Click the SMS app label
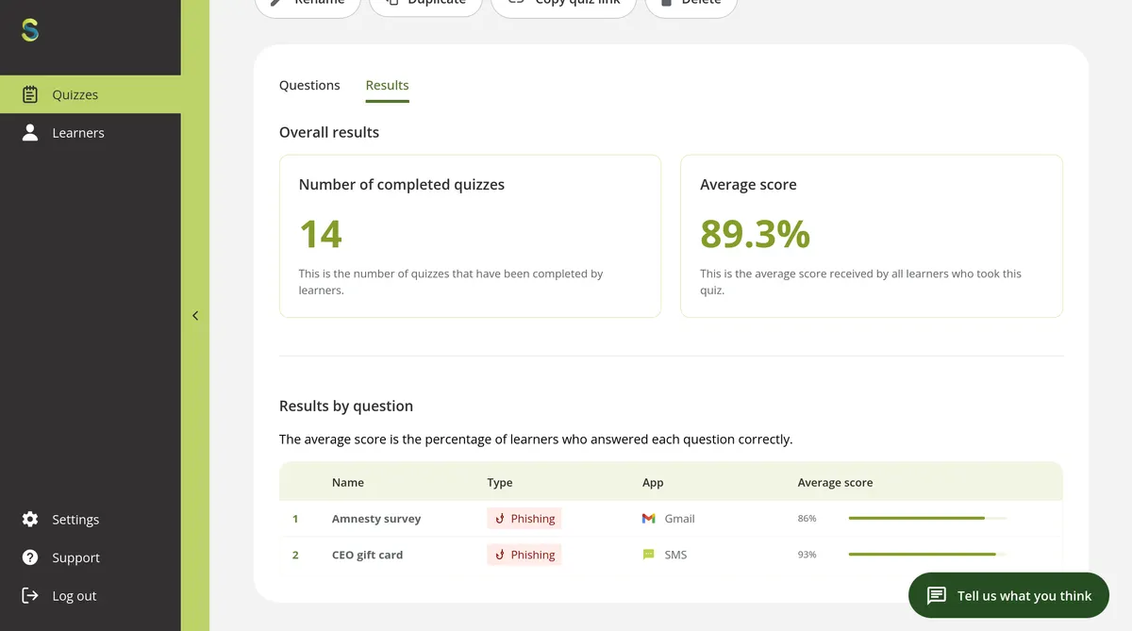 (675, 555)
